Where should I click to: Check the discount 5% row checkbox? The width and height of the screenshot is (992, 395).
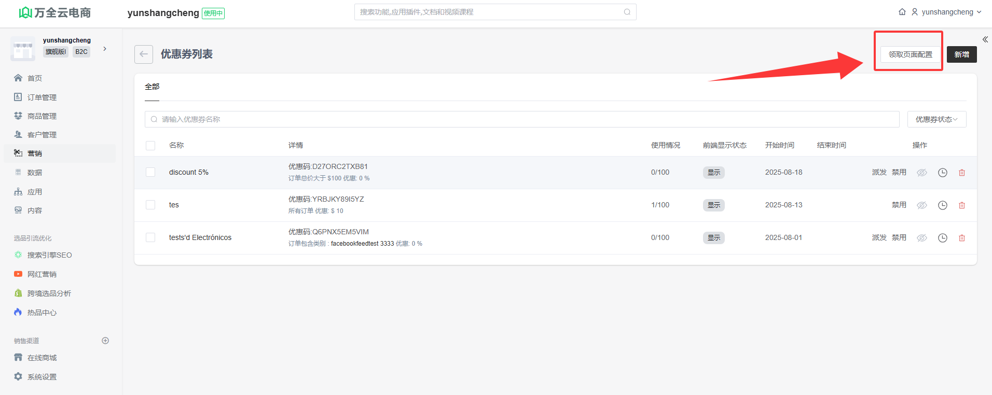click(x=150, y=172)
